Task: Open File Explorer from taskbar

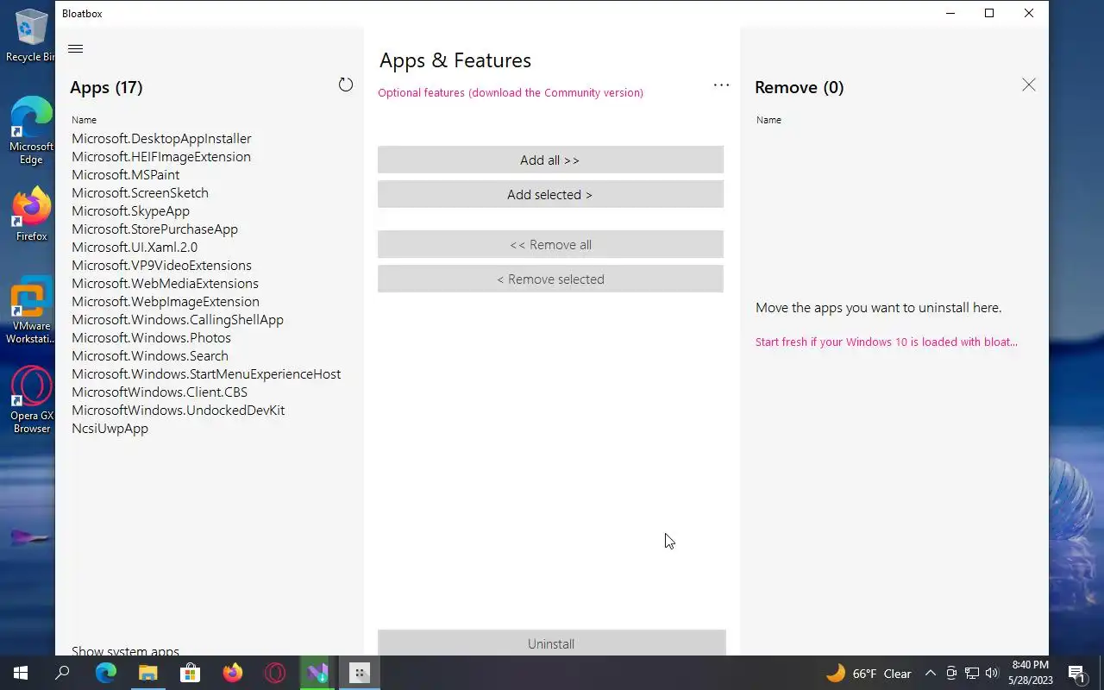Action: [x=147, y=673]
